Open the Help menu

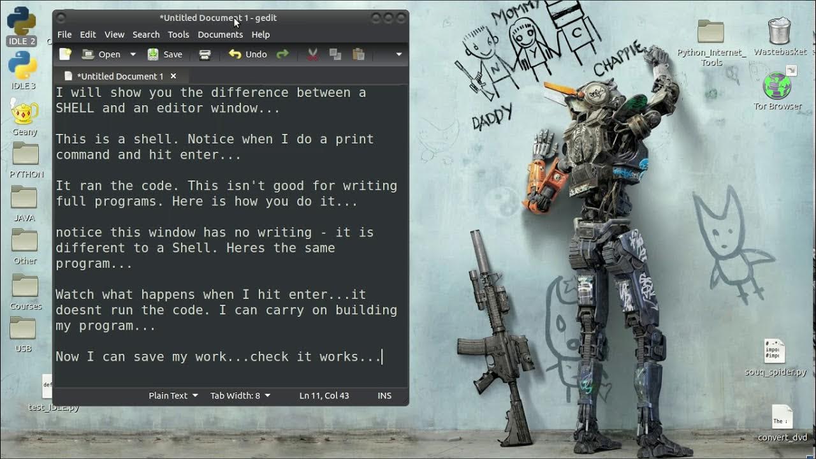point(261,34)
